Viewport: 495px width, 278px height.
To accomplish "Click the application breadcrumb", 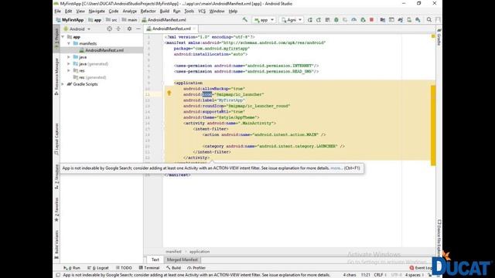I will click(x=200, y=252).
